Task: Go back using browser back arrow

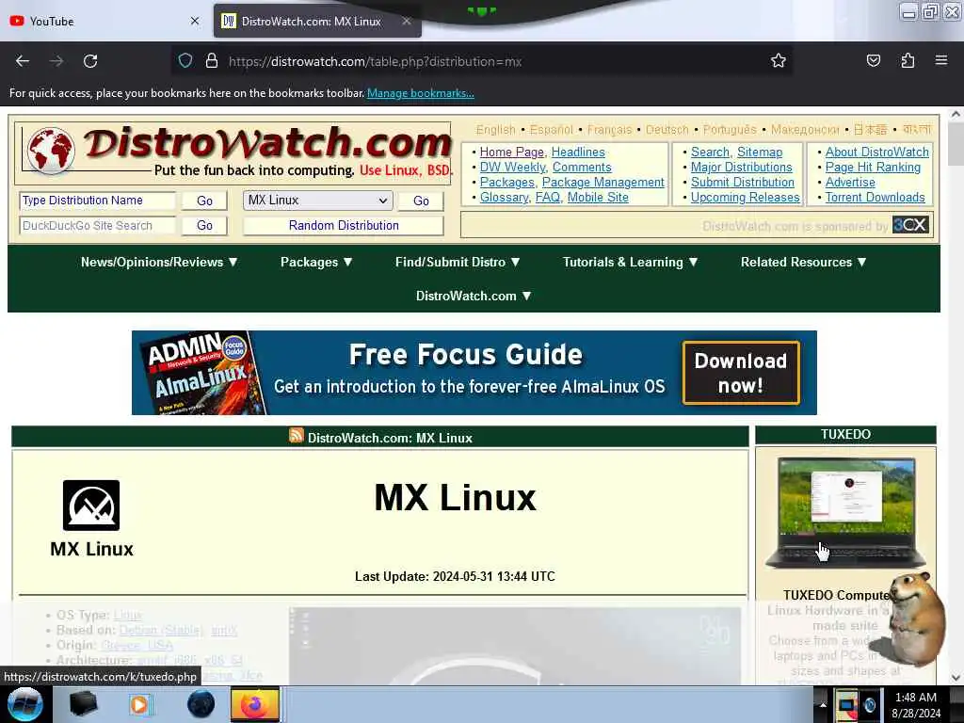Action: click(x=23, y=61)
